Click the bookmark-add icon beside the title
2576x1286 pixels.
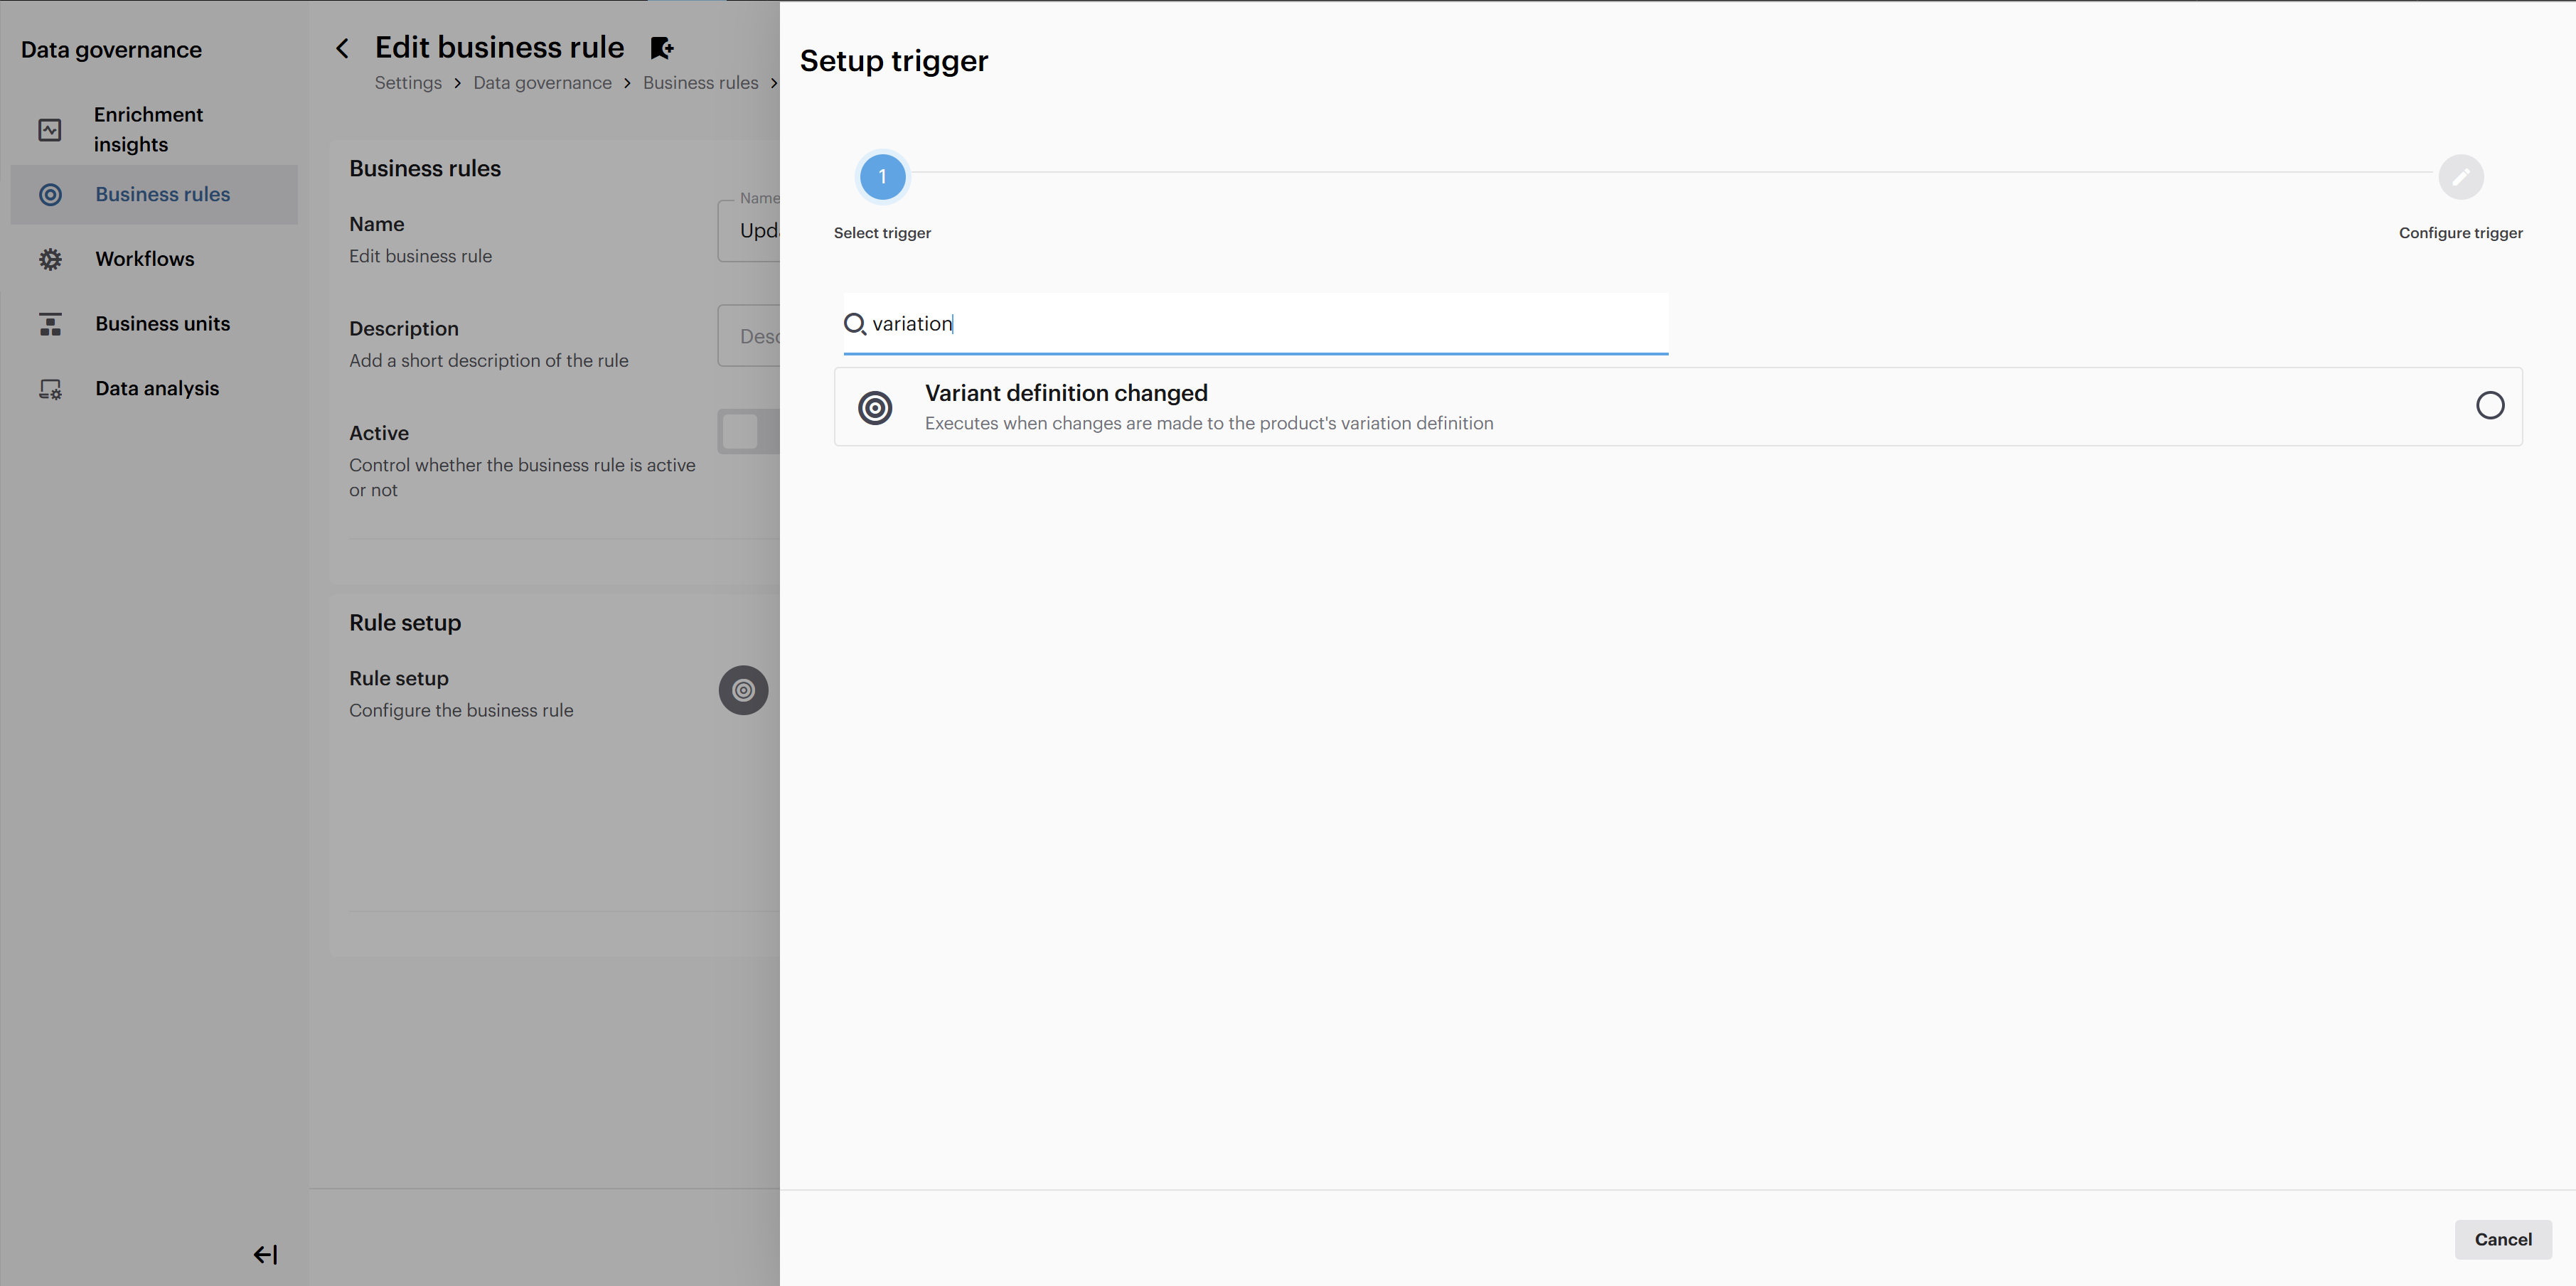[x=661, y=48]
